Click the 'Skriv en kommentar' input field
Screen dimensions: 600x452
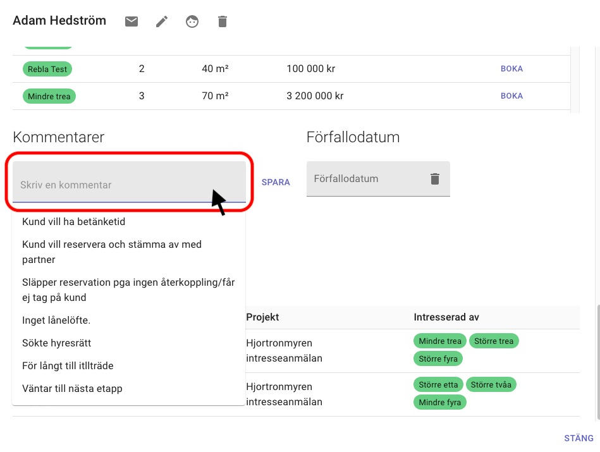click(x=114, y=185)
